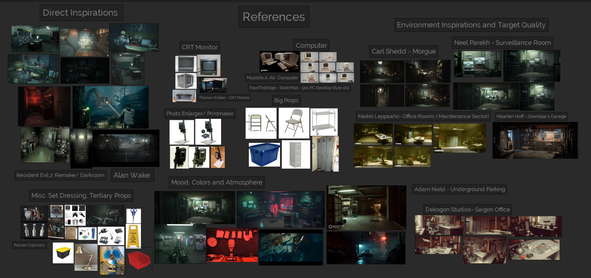This screenshot has width=591, height=278.
Task: Select the yellow caution wet floor sign
Action: 133,236
